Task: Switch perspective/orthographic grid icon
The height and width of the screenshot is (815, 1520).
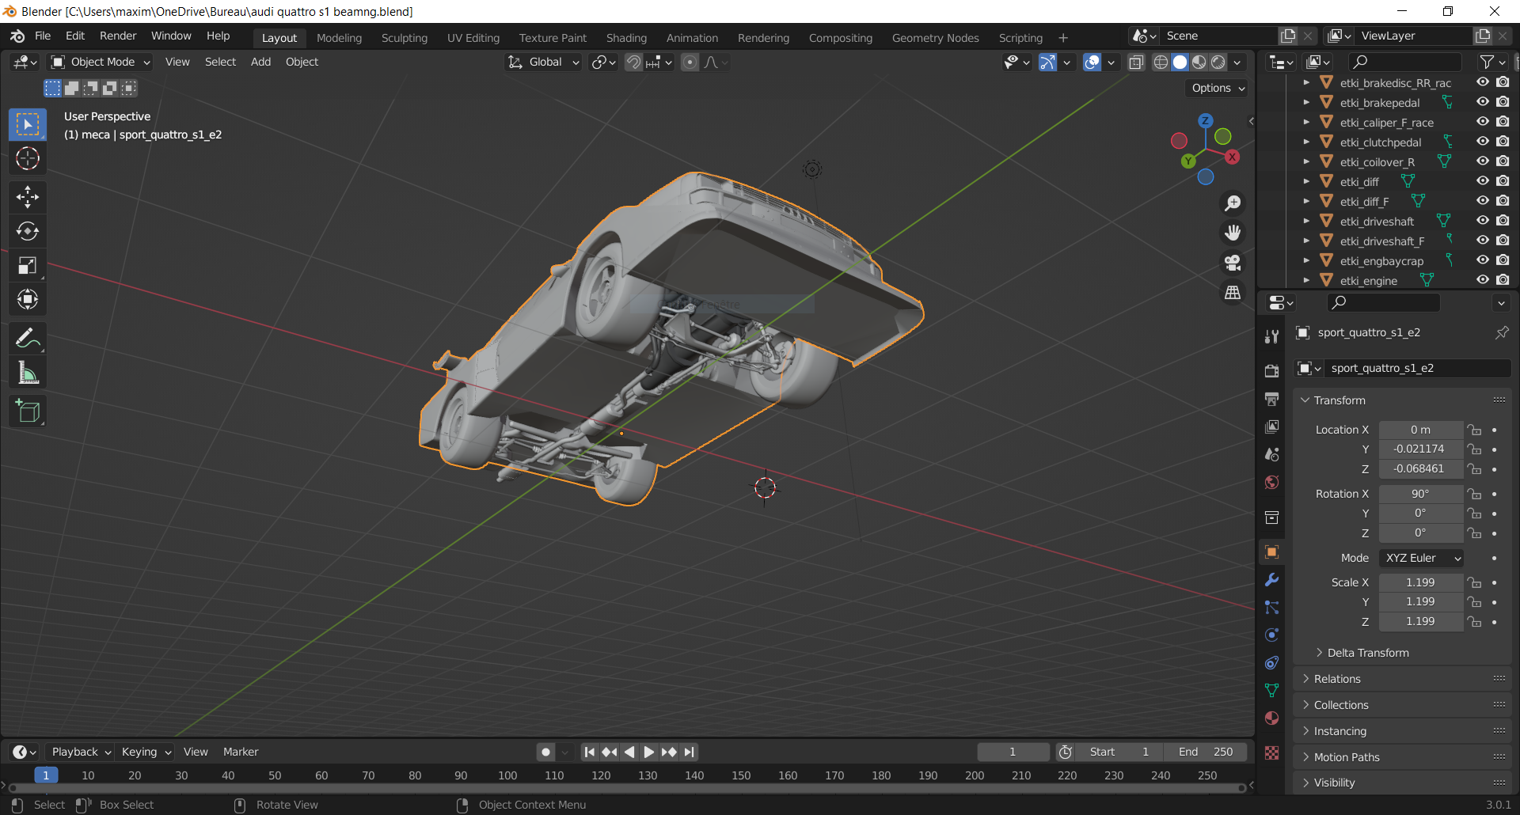Action: pos(1233,293)
